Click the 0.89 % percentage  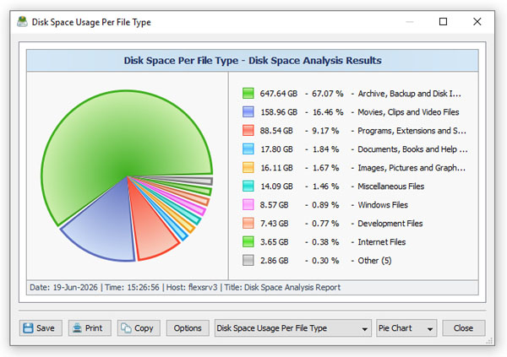[325, 205]
